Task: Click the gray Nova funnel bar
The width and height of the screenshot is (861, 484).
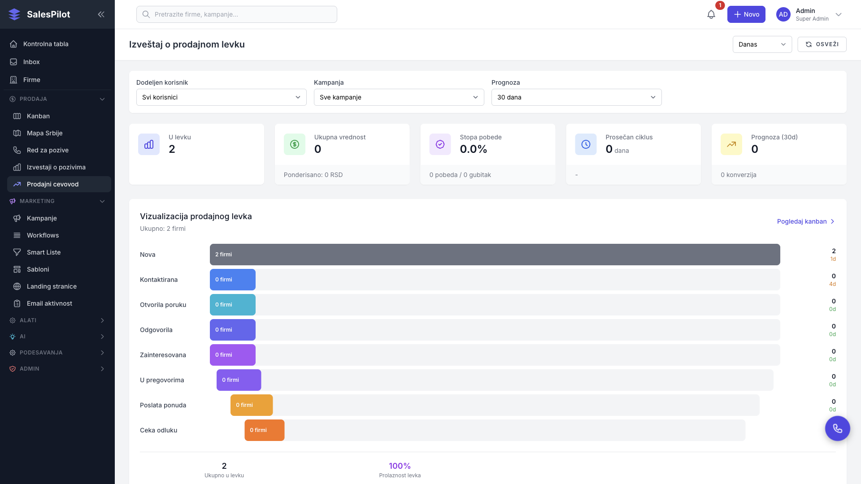Action: tap(495, 255)
